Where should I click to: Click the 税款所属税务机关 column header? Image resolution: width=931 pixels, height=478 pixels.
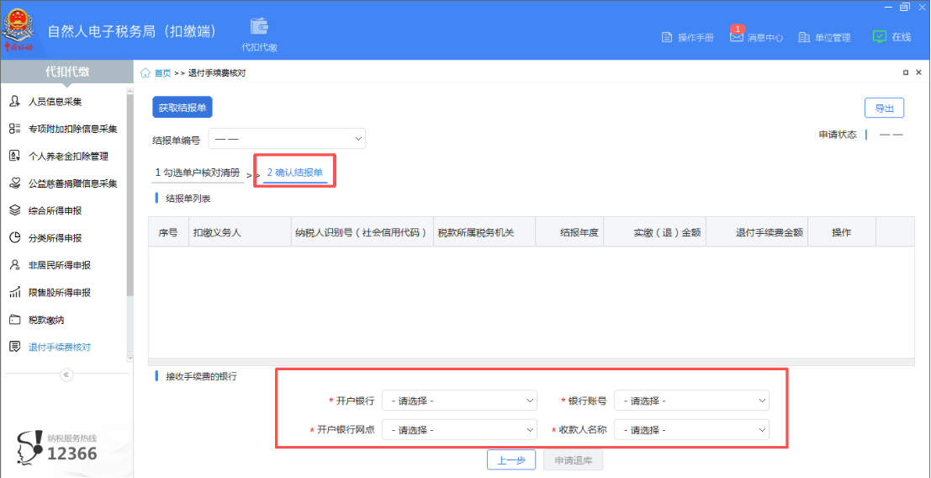point(484,233)
